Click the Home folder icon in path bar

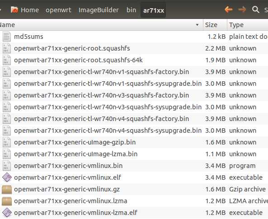[x=14, y=10]
